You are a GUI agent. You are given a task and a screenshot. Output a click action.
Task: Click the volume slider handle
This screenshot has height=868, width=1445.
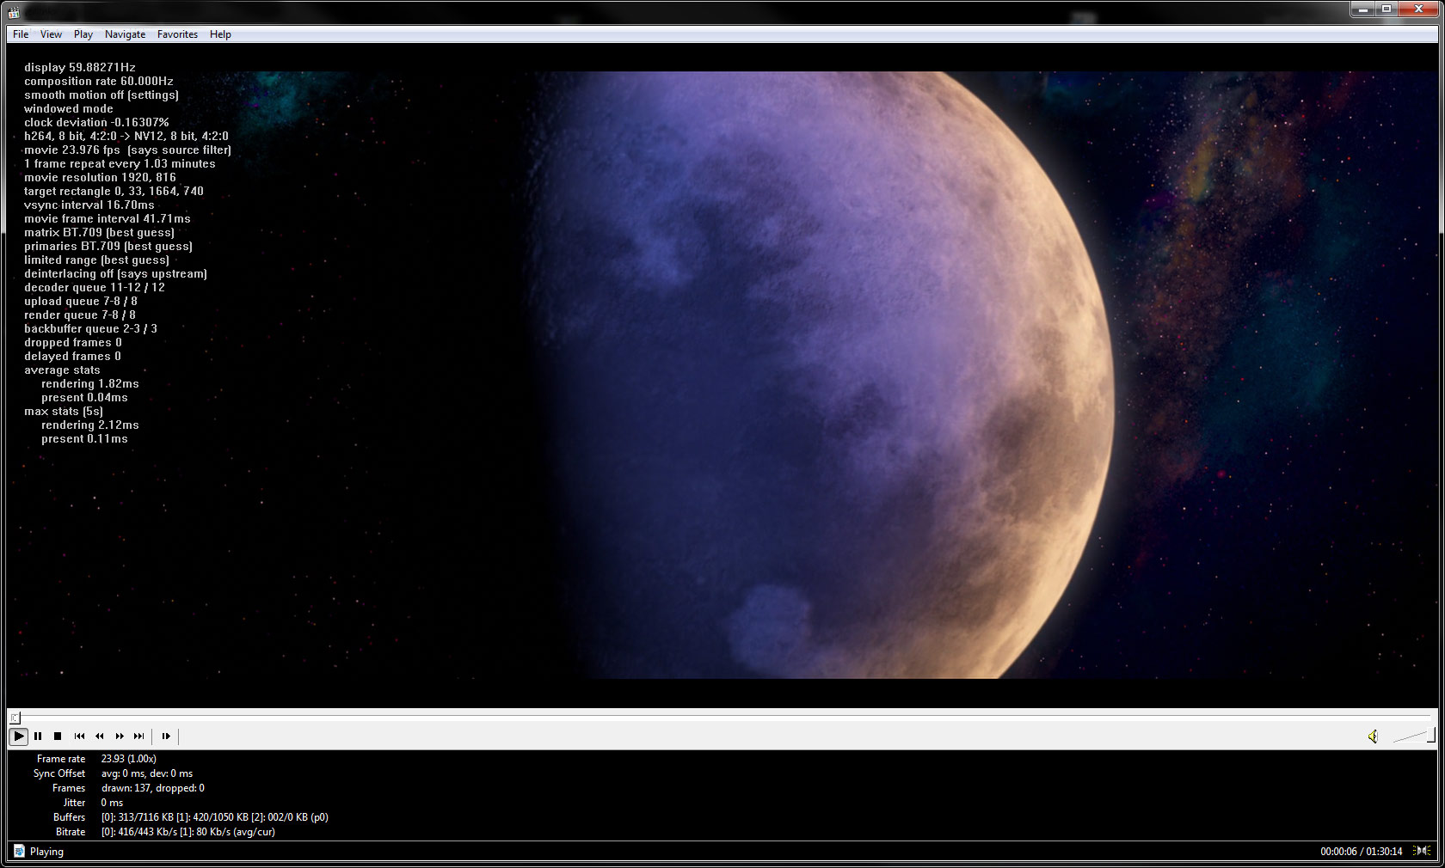click(x=1430, y=736)
